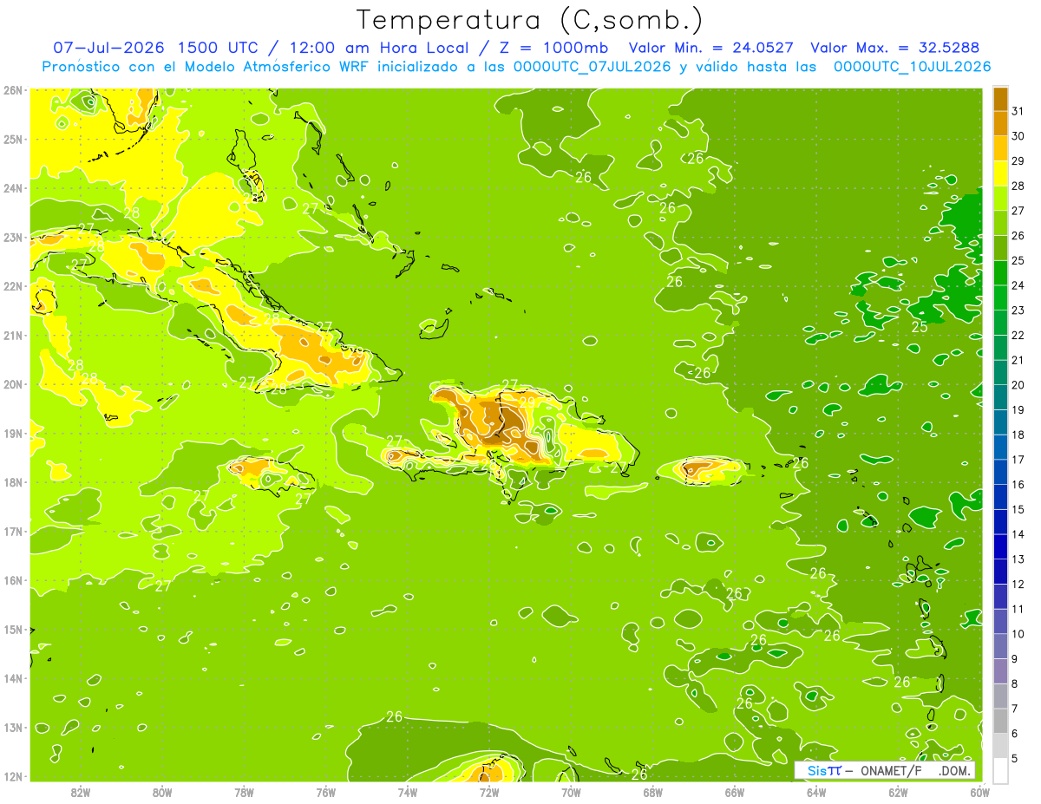Click the colorbar scale label "24"

pos(1018,285)
